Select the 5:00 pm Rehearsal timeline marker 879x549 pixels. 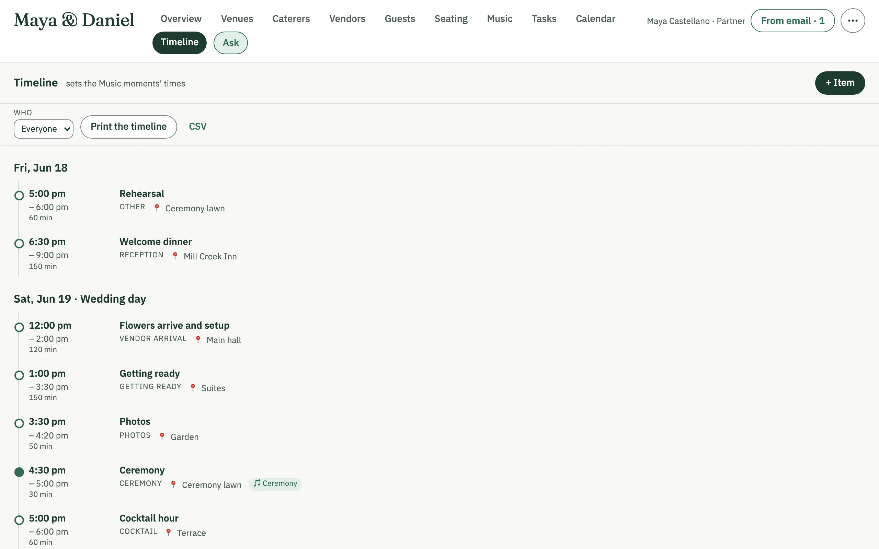point(19,195)
